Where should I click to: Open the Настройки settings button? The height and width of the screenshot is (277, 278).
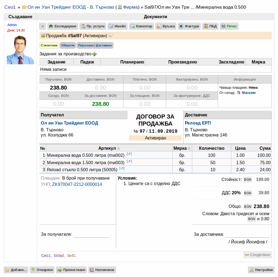pos(261,270)
